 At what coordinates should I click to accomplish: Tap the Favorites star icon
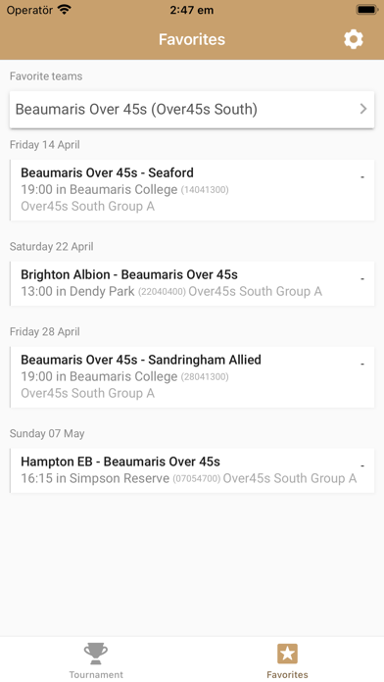pos(287,654)
